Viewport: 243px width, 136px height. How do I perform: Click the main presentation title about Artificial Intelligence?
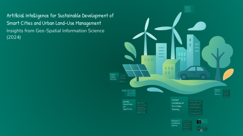(x=60, y=20)
